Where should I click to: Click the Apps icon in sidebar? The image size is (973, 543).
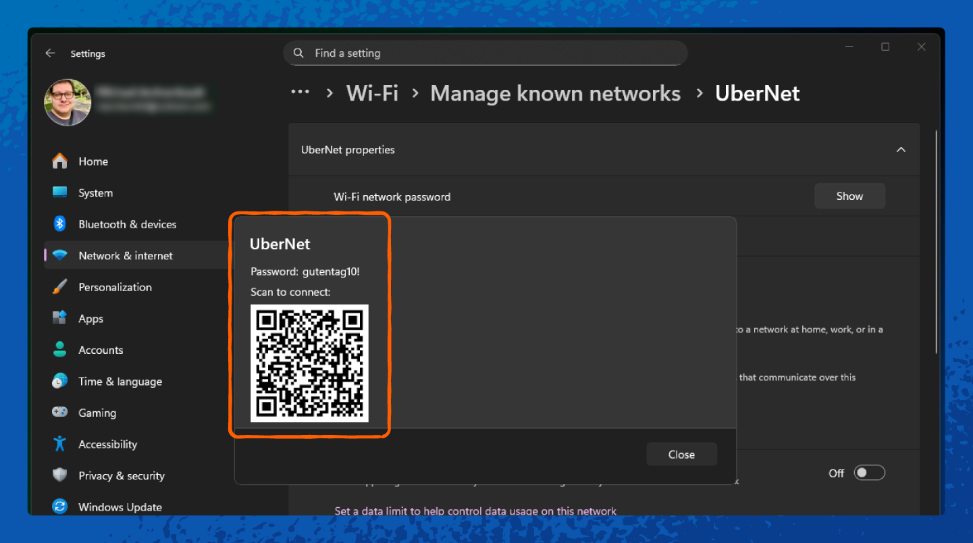(x=60, y=318)
